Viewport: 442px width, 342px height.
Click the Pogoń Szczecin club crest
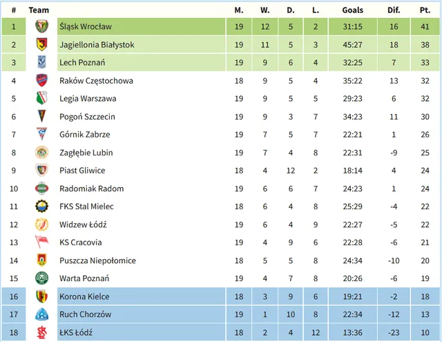[x=41, y=117]
